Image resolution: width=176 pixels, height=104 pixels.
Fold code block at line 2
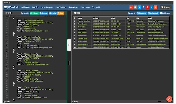pyautogui.click(x=8, y=18)
